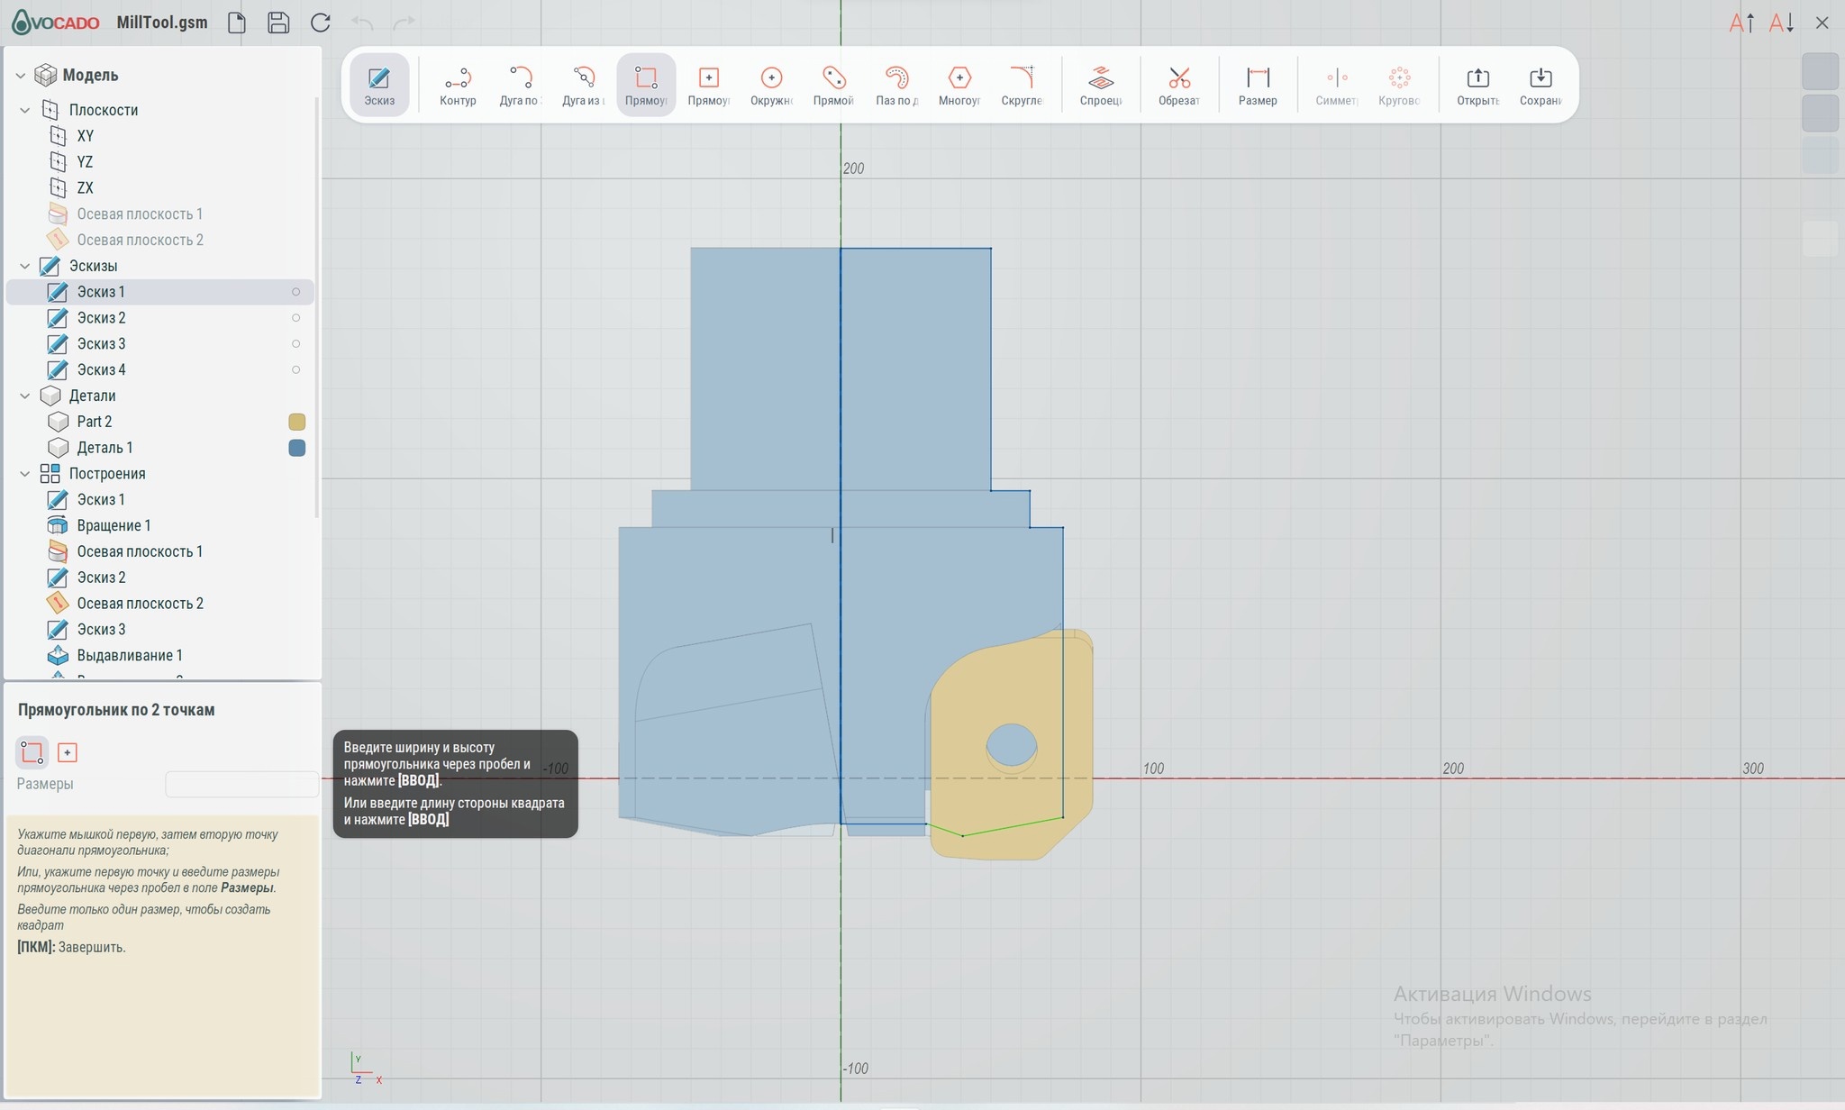Click the increase font size button
The height and width of the screenshot is (1110, 1845).
click(1741, 23)
